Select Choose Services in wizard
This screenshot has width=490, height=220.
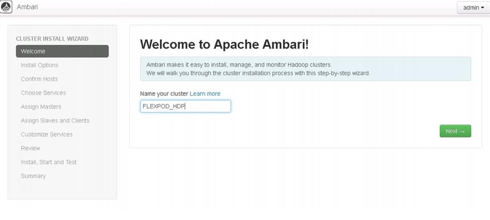tap(43, 93)
